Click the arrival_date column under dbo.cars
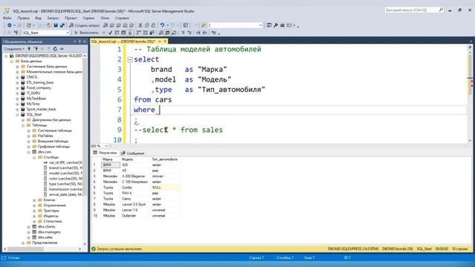The width and height of the screenshot is (475, 267). click(65, 194)
